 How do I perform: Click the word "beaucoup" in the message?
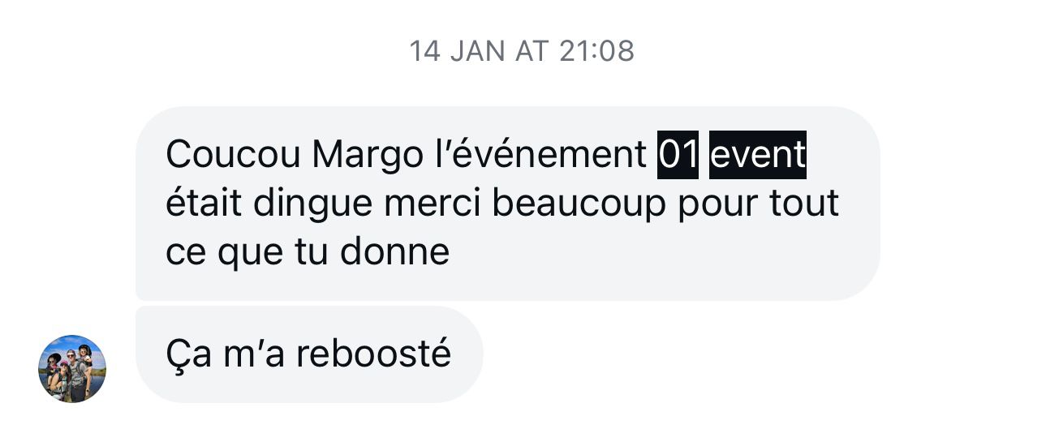[x=579, y=205]
